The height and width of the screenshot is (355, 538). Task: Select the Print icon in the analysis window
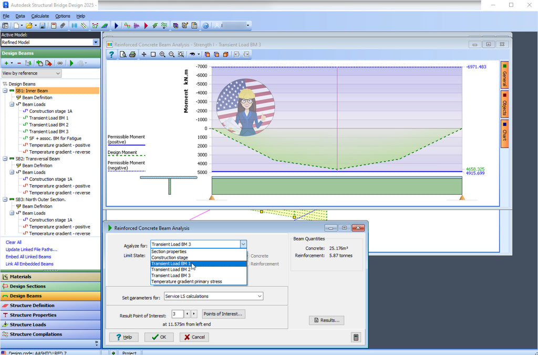pyautogui.click(x=132, y=54)
